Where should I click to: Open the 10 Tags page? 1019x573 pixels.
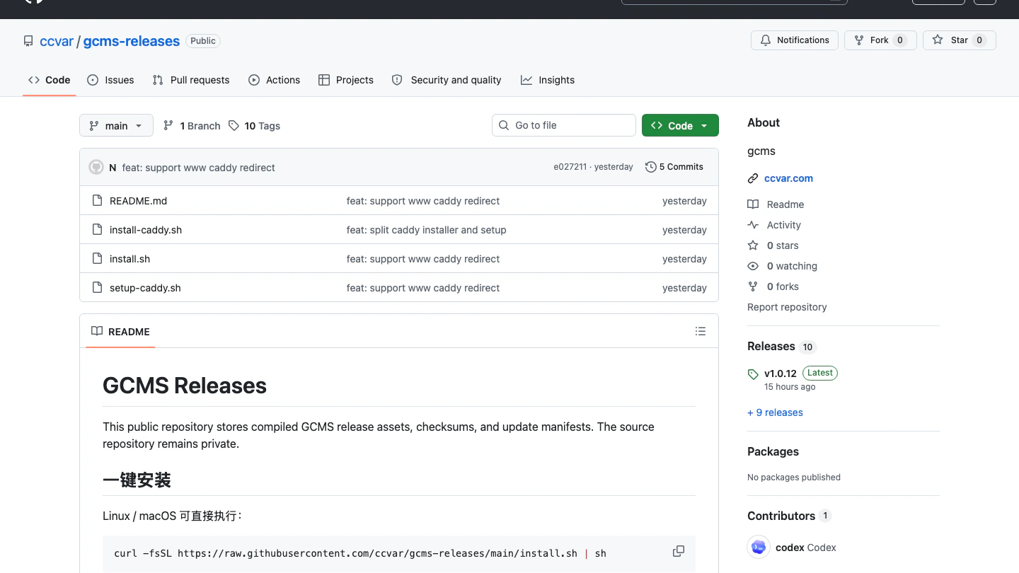pos(255,126)
